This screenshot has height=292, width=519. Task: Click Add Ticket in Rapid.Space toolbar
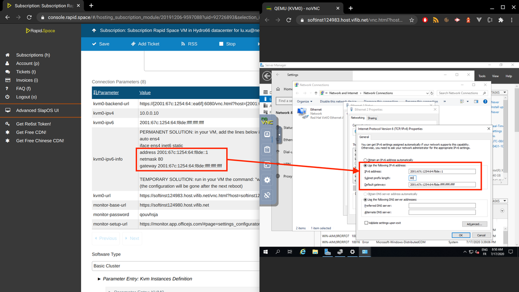[145, 44]
